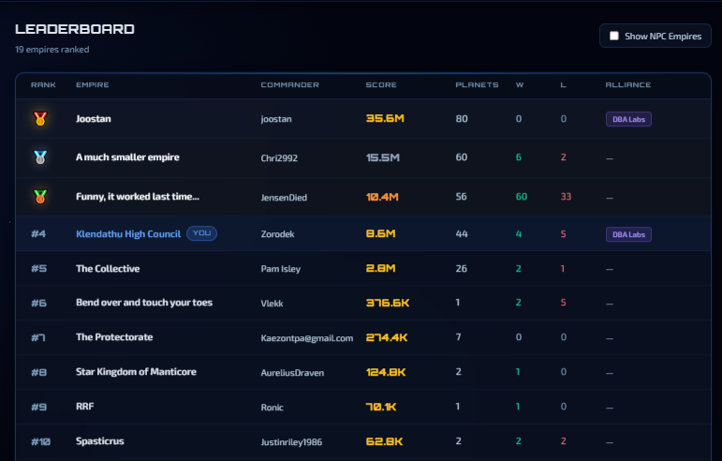Sort by the COMMANDER column header
Screen dimensions: 722x461
[289, 84]
